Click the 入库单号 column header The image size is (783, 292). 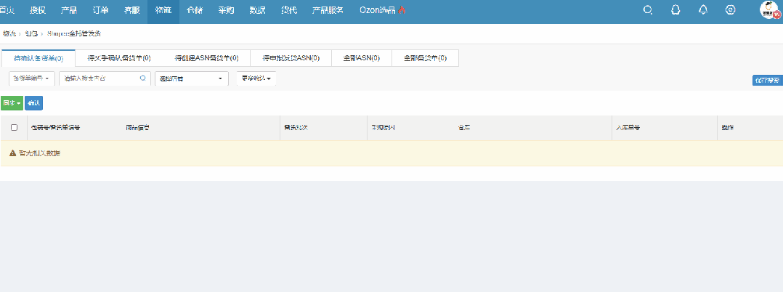pos(628,128)
